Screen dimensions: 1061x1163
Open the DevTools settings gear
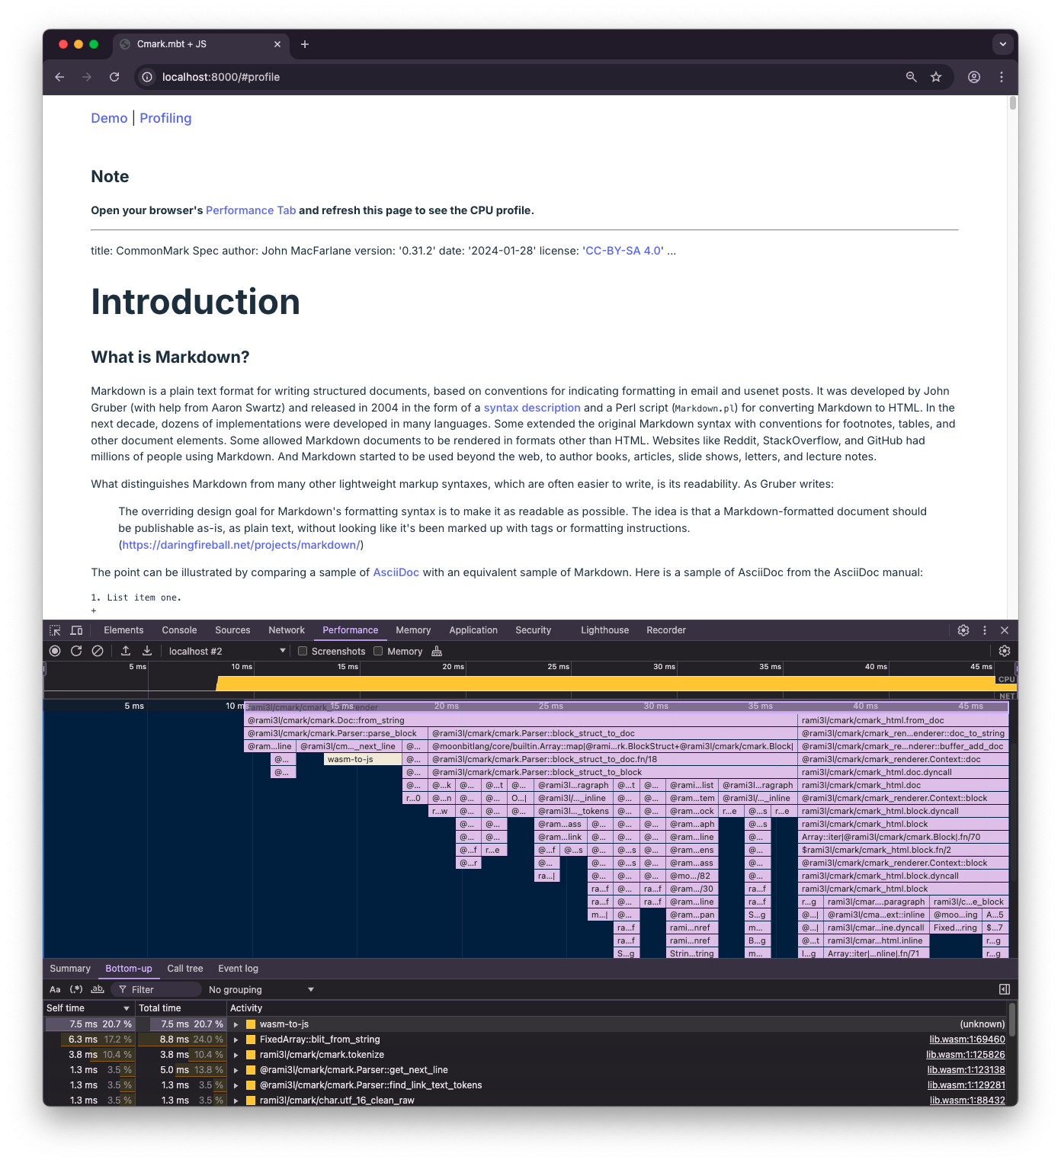point(963,630)
